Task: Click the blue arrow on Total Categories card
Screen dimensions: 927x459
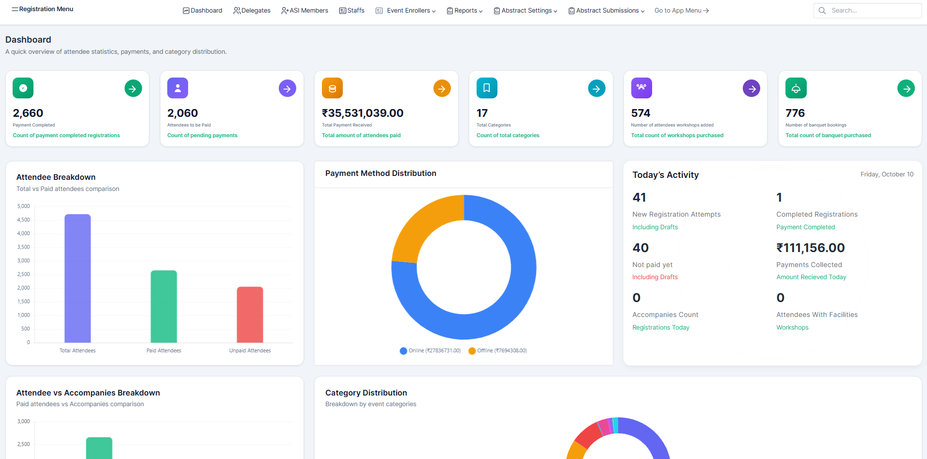Action: [x=596, y=89]
